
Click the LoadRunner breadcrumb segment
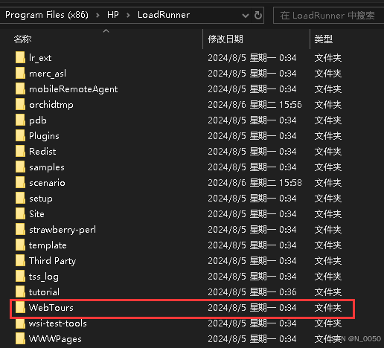tap(164, 15)
